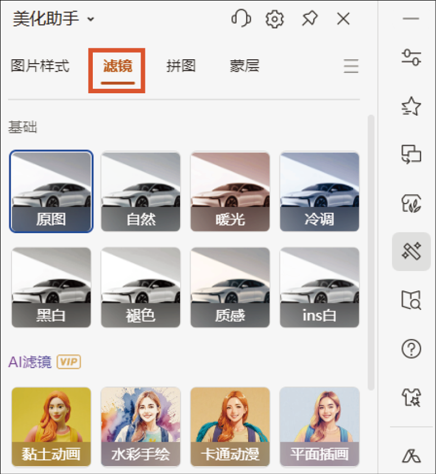Apply the 黑白 filter thumbnail

pos(51,287)
